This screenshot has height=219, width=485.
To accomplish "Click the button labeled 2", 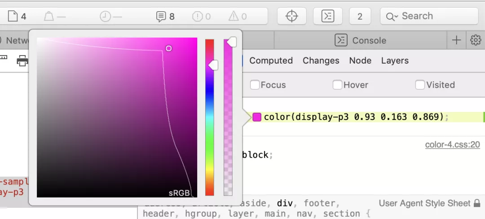I will pyautogui.click(x=360, y=16).
